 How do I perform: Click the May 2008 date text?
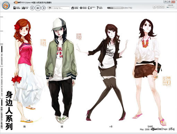point(145,129)
